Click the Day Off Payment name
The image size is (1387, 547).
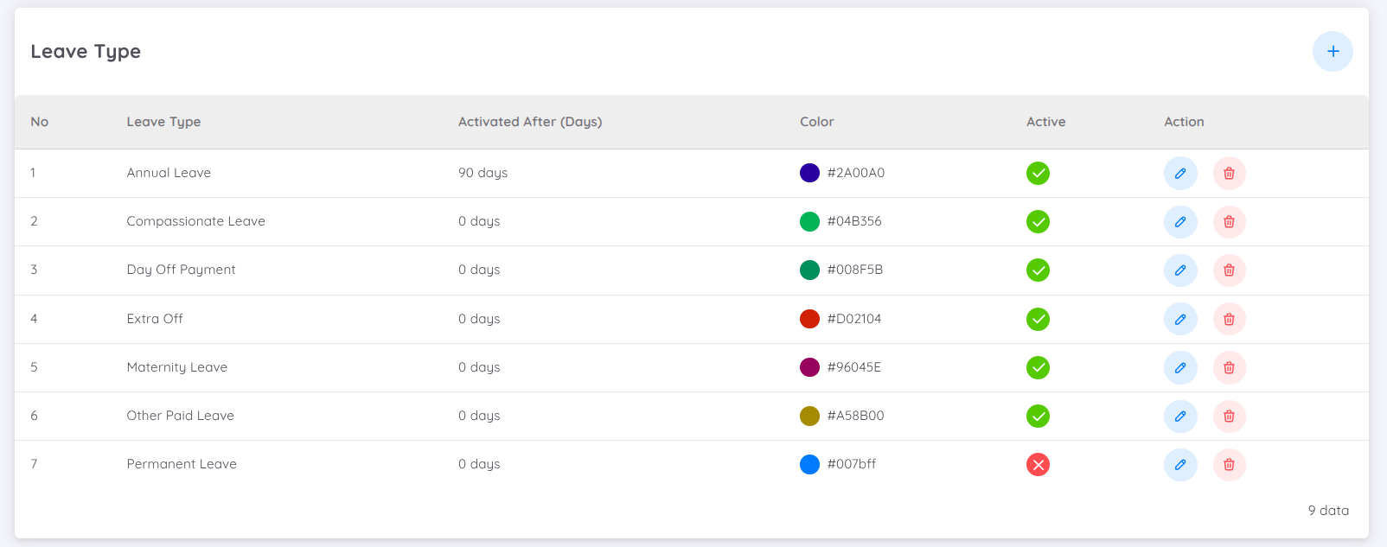point(181,270)
